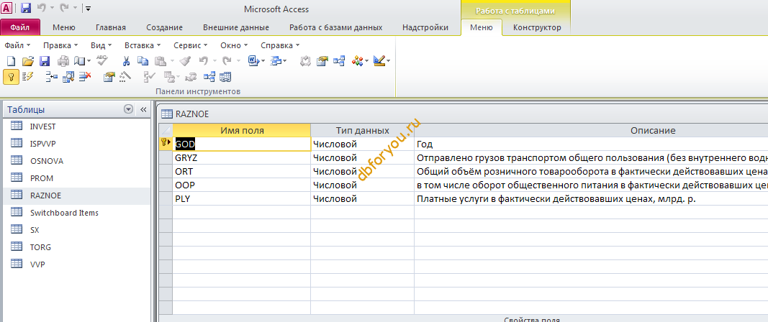Open Print Preview icon

(x=79, y=61)
